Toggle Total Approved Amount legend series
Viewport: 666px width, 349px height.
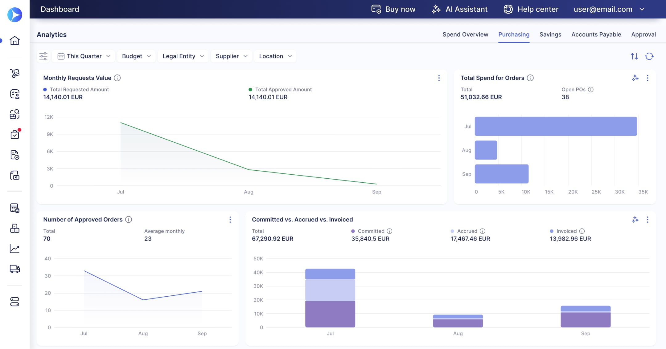click(280, 89)
